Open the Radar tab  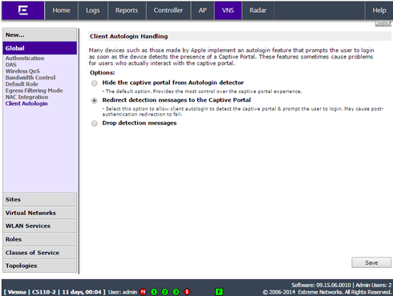coord(258,10)
